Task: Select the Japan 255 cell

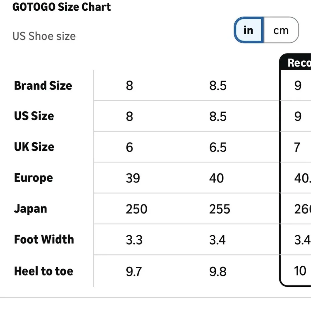Action: (219, 209)
